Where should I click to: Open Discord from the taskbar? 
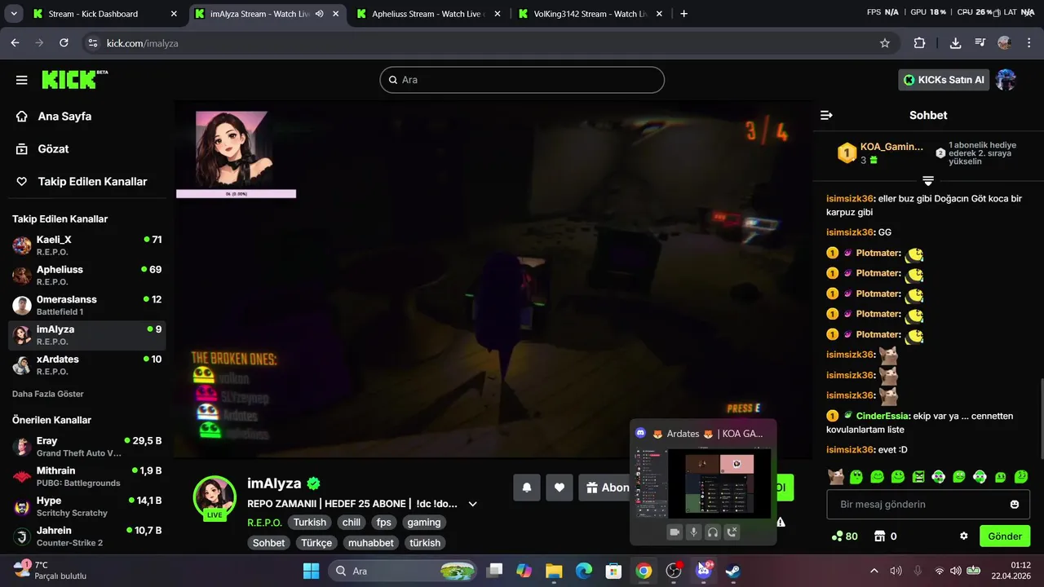click(x=703, y=571)
